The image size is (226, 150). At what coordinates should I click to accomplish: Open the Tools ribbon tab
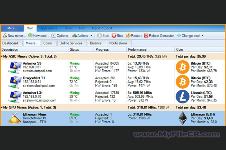pyautogui.click(x=68, y=28)
